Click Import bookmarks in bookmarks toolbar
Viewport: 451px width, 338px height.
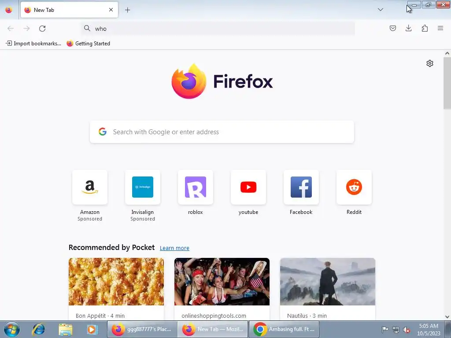[33, 44]
